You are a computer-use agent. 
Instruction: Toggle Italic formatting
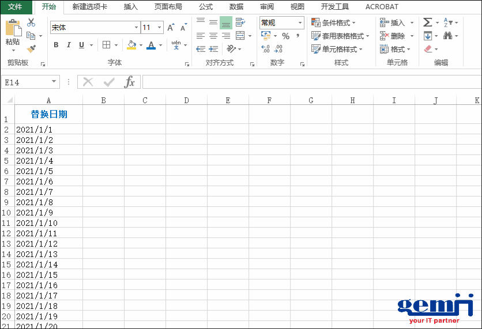(69, 45)
